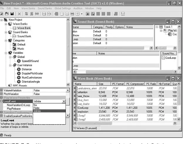Click the Open project toolbar icon

[7, 14]
